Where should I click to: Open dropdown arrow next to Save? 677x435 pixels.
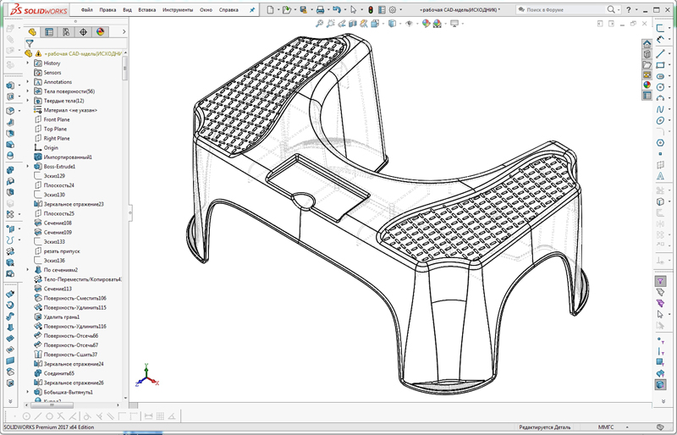pyautogui.click(x=311, y=9)
